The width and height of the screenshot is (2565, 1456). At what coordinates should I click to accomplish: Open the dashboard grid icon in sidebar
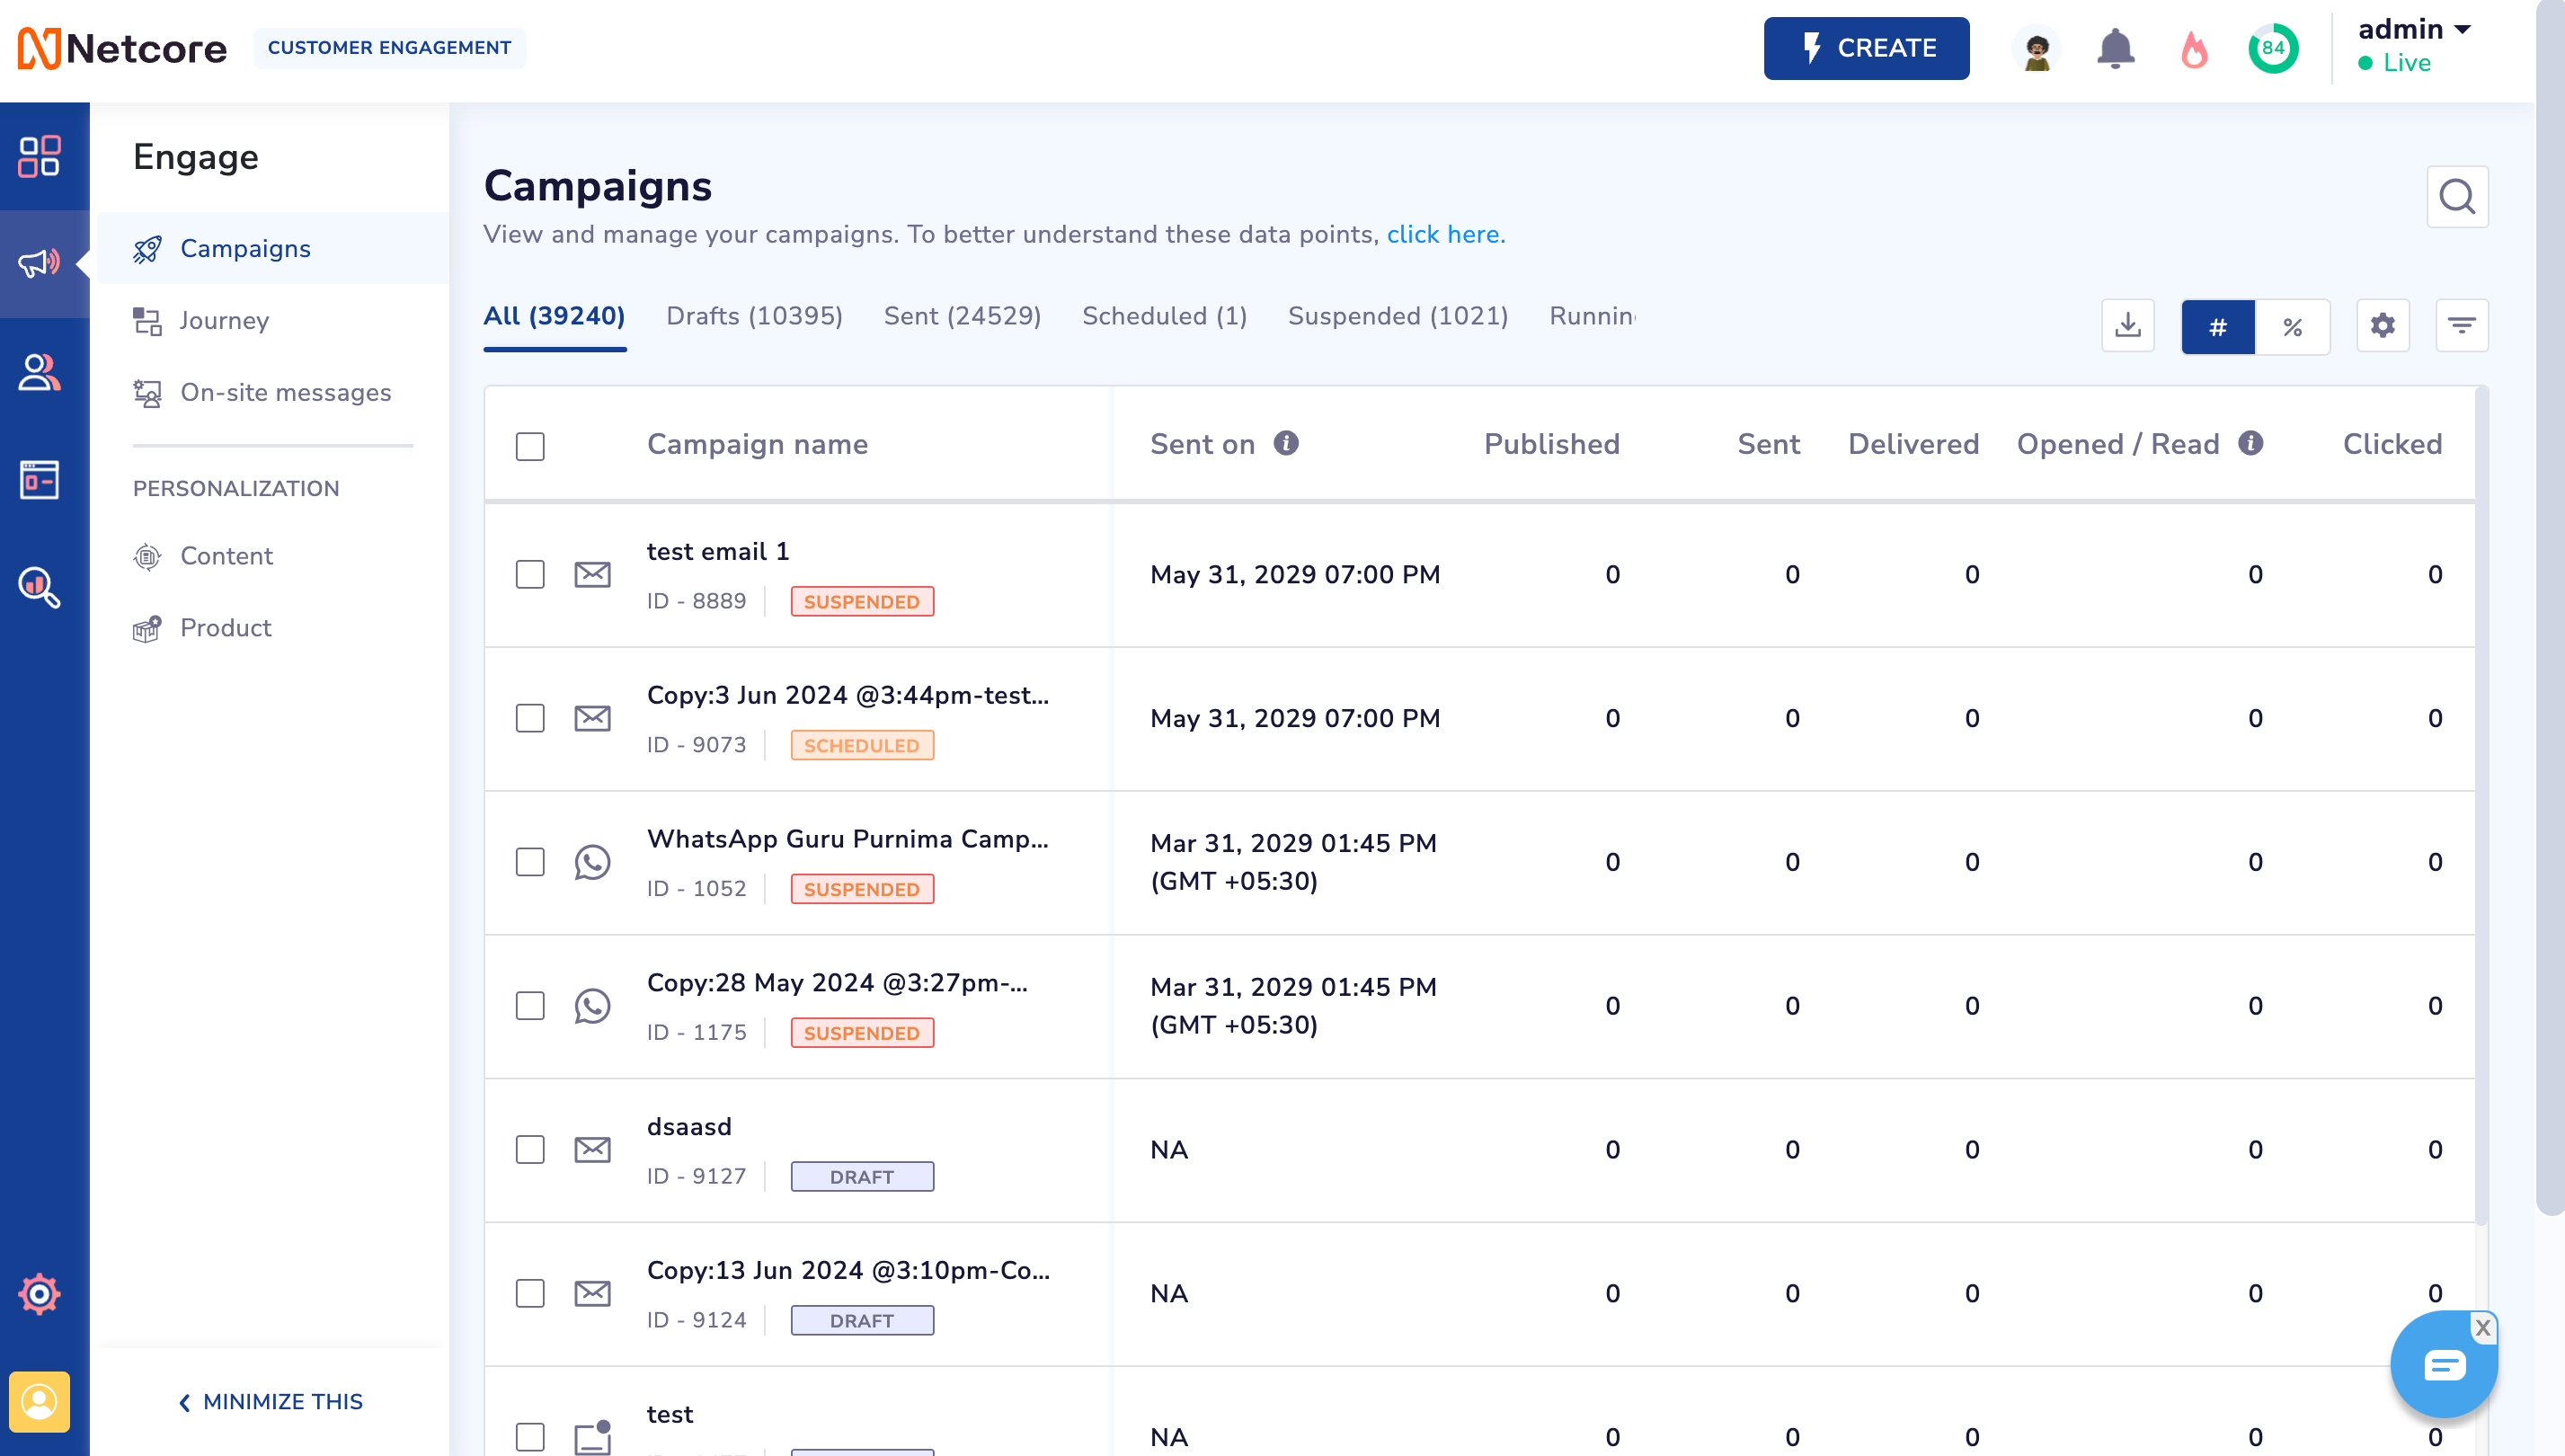pos(39,157)
